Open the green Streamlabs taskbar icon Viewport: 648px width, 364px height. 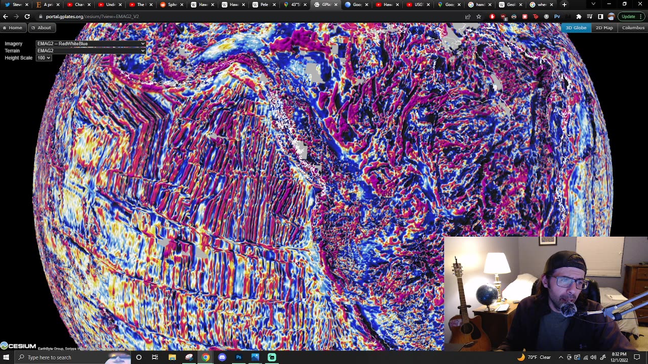point(272,357)
